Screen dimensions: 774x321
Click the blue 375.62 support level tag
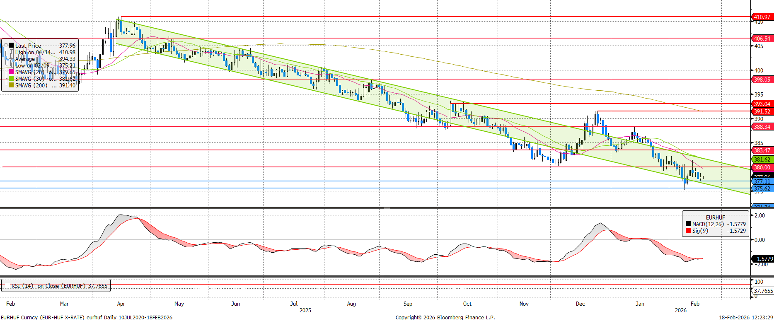762,188
